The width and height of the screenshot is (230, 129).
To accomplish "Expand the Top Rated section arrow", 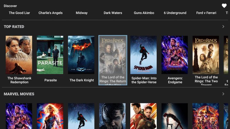I will coord(223,27).
